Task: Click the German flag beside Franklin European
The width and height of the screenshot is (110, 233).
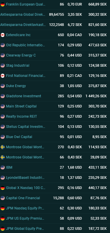Action: click(x=3, y=4)
